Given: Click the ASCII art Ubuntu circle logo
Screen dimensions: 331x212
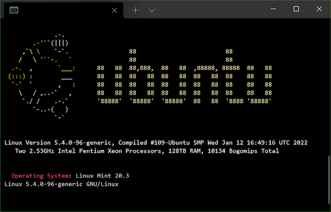Looking at the screenshot, I should coord(42,77).
